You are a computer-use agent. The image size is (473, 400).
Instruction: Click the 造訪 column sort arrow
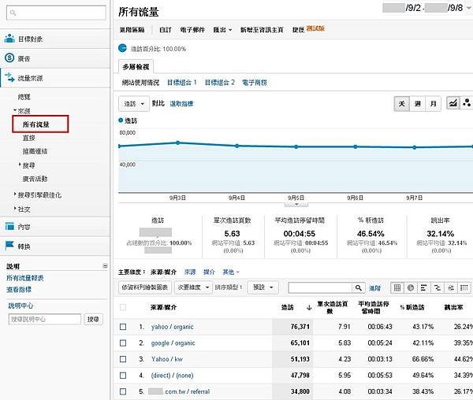tap(309, 308)
